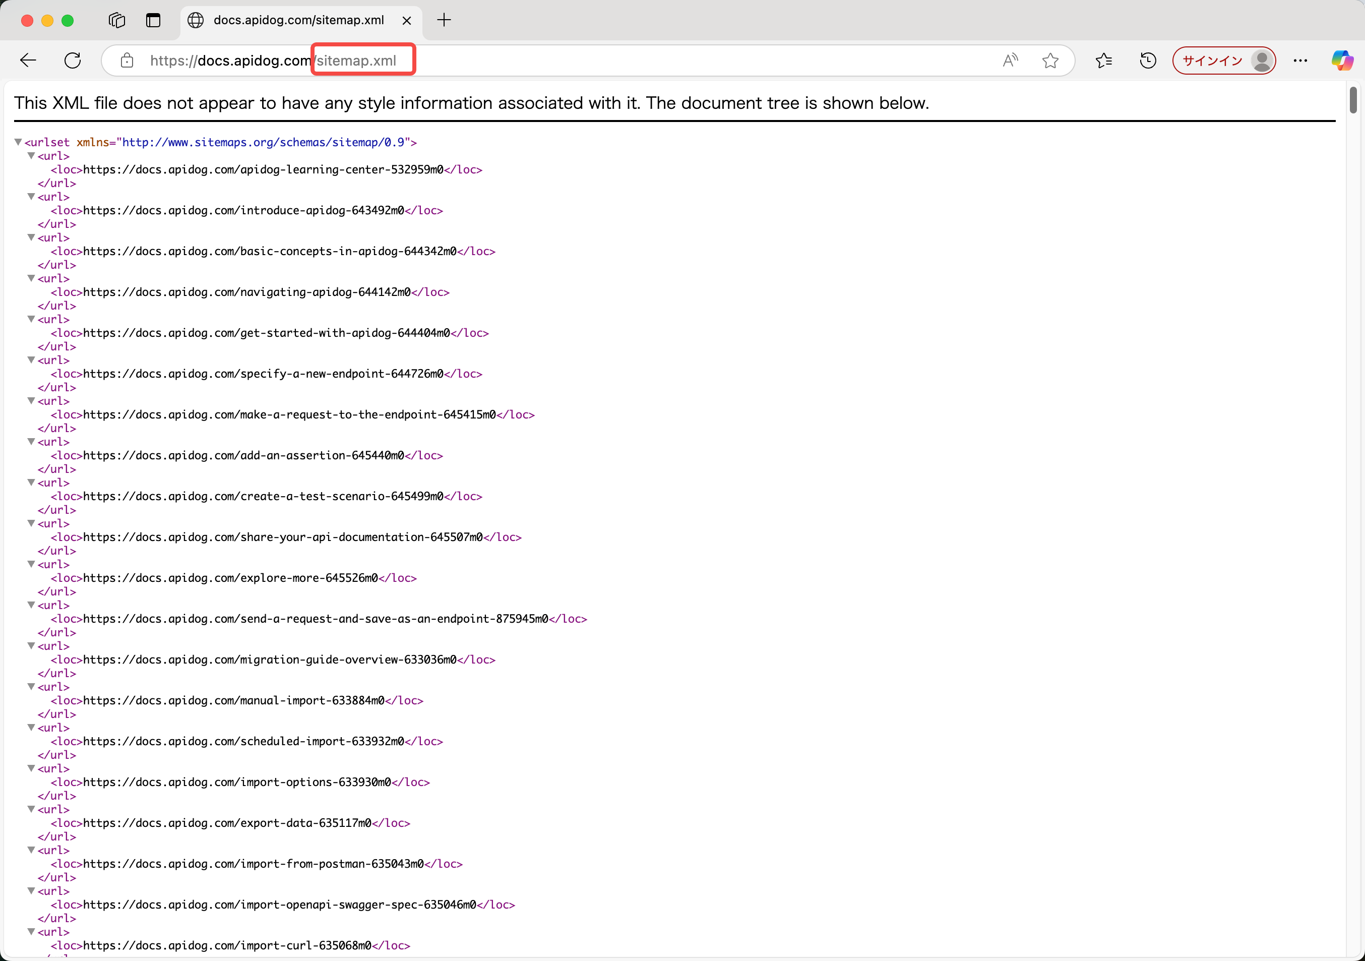Viewport: 1365px width, 961px height.
Task: Click the introduce-apidog-643492m0 loc text
Action: pos(244,211)
